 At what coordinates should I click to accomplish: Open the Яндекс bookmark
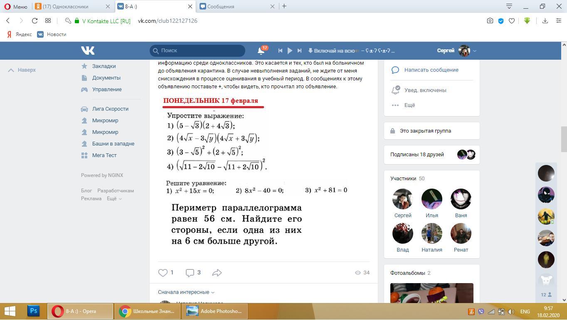click(19, 34)
